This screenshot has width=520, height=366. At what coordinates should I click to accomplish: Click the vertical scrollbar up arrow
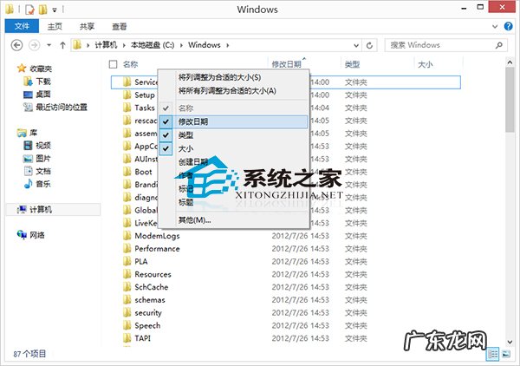[x=510, y=62]
